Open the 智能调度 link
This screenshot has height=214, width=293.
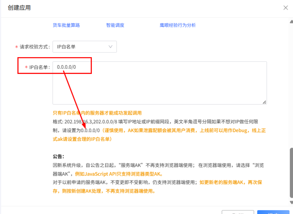tap(115, 25)
